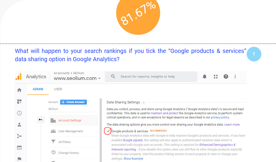Open Behavior window icon in sidebar

(x=19, y=148)
